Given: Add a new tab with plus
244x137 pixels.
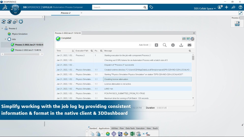Looking at the screenshot, I should tap(81, 13).
